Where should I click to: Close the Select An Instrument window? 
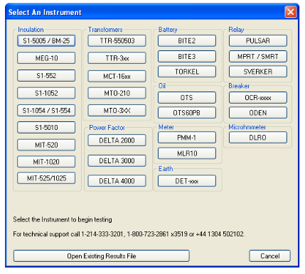[x=291, y=12]
